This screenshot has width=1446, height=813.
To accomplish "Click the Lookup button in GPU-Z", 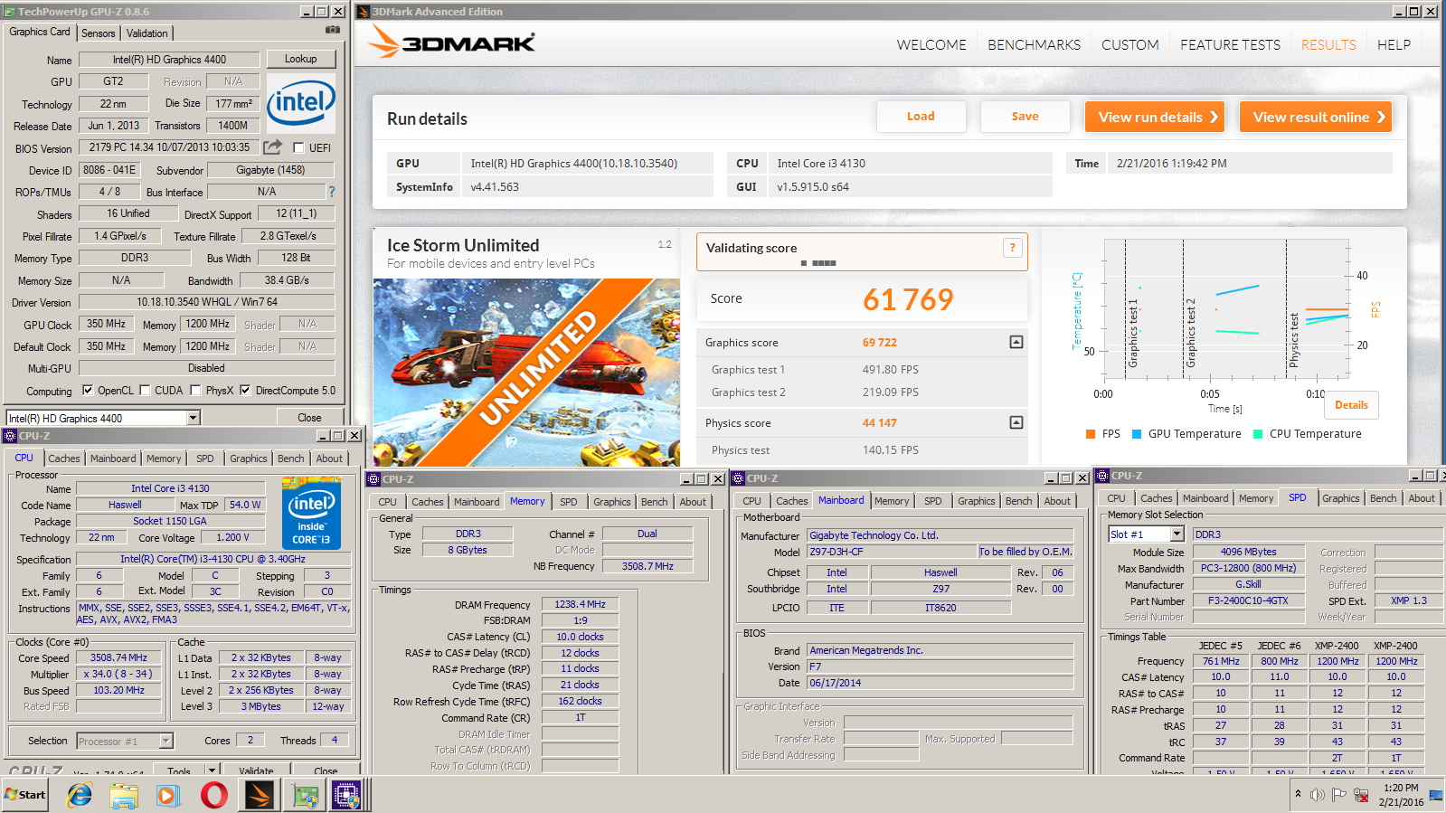I will pyautogui.click(x=301, y=59).
